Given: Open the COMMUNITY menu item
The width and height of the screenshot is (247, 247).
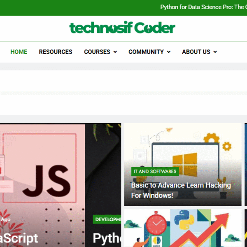Looking at the screenshot, I should (146, 52).
